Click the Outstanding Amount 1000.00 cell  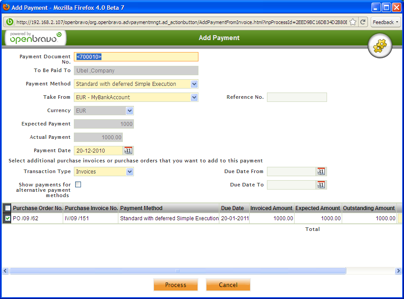pyautogui.click(x=369, y=218)
